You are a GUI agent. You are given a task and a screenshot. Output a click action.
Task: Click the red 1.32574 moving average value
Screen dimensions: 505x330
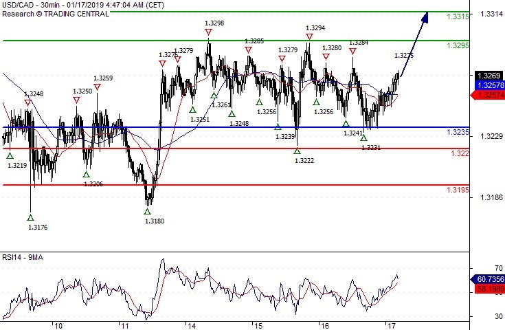pyautogui.click(x=489, y=95)
